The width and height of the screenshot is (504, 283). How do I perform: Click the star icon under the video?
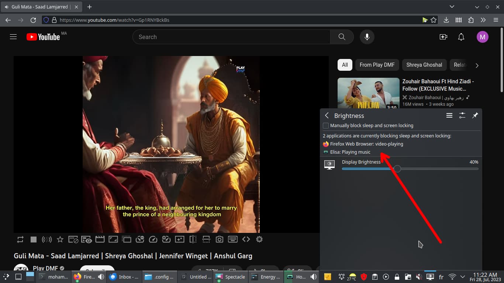[60, 240]
